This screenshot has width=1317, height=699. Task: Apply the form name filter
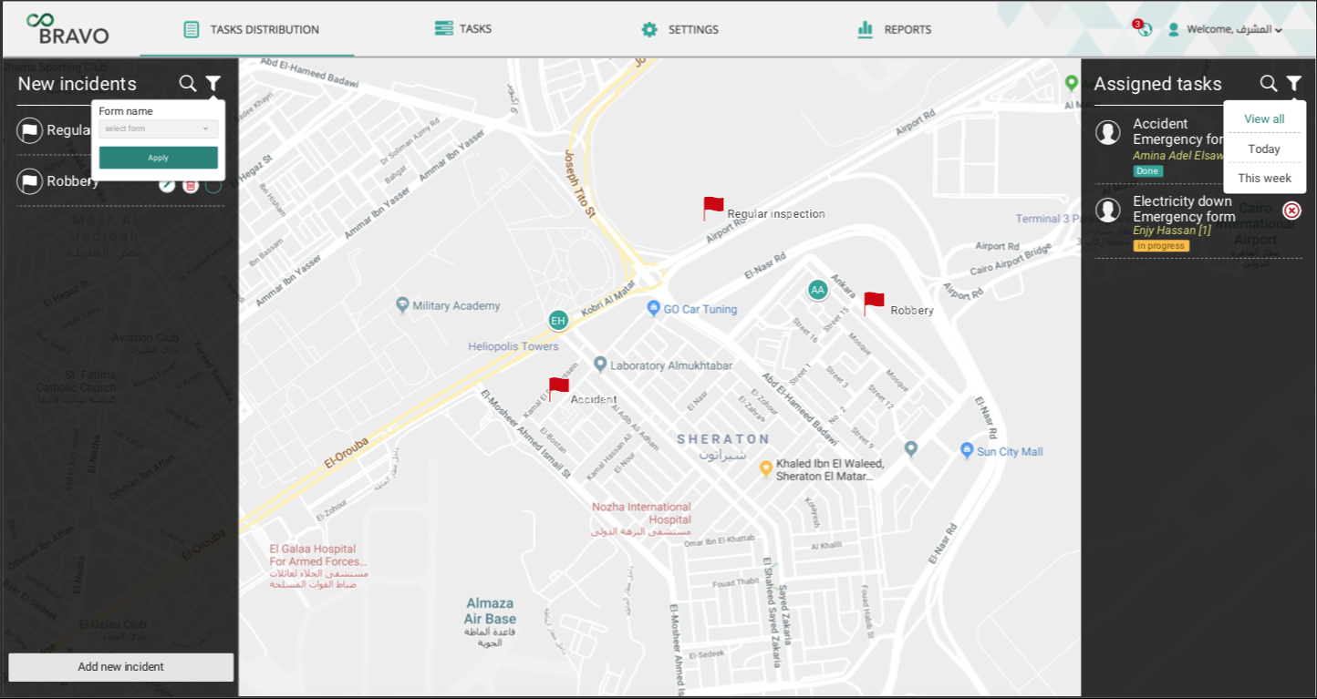point(158,158)
